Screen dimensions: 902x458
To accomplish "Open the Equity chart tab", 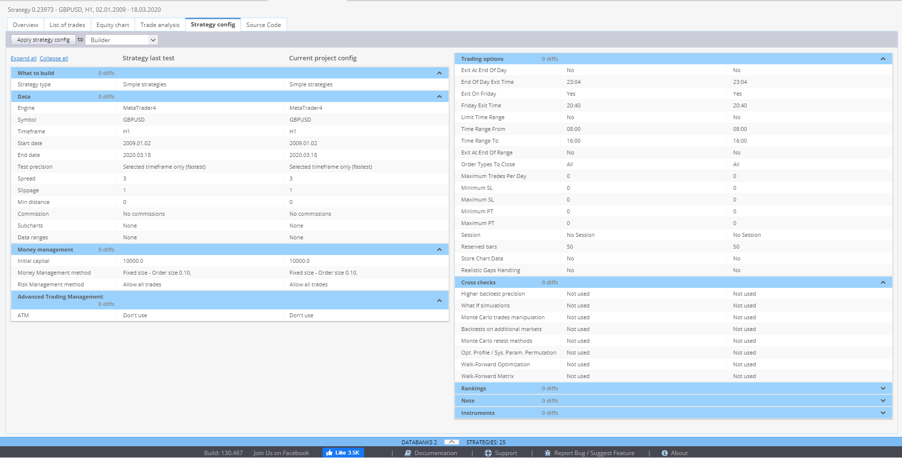I will [x=113, y=25].
